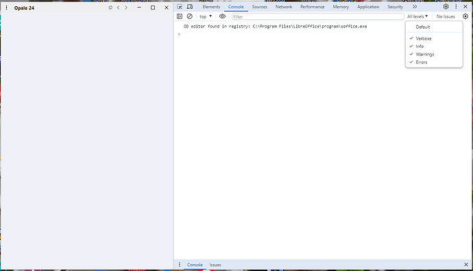Open the Opale 24 kebab menu
Image resolution: width=473 pixels, height=271 pixels.
(x=6, y=8)
